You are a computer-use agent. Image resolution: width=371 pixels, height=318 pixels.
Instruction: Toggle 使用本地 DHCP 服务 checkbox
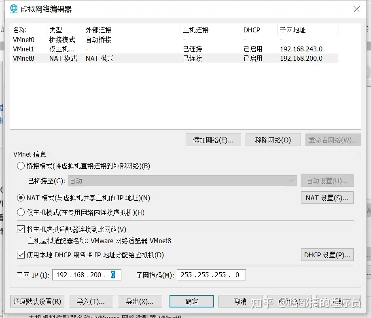[21, 255]
